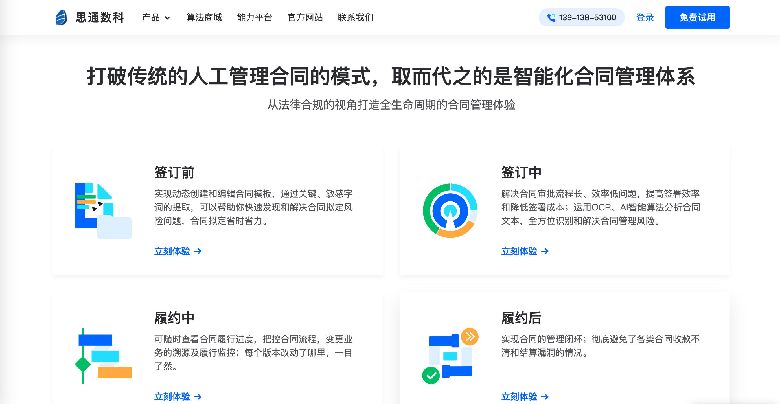
Task: Click the 履约中 gantt chart illustration
Action: pos(103,356)
